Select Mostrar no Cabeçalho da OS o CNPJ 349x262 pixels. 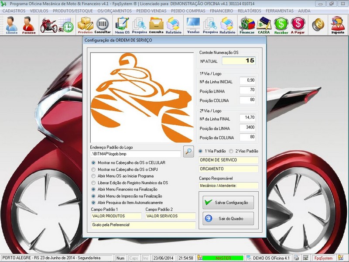(93, 169)
